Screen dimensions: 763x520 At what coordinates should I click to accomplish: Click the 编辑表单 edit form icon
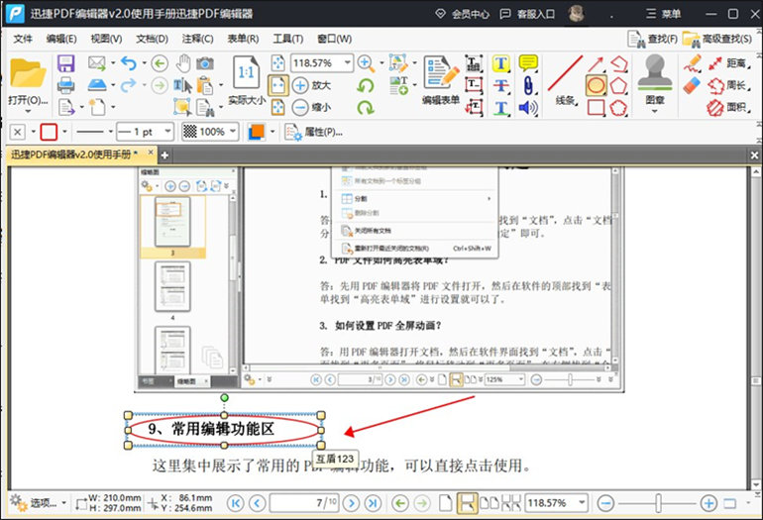click(441, 80)
